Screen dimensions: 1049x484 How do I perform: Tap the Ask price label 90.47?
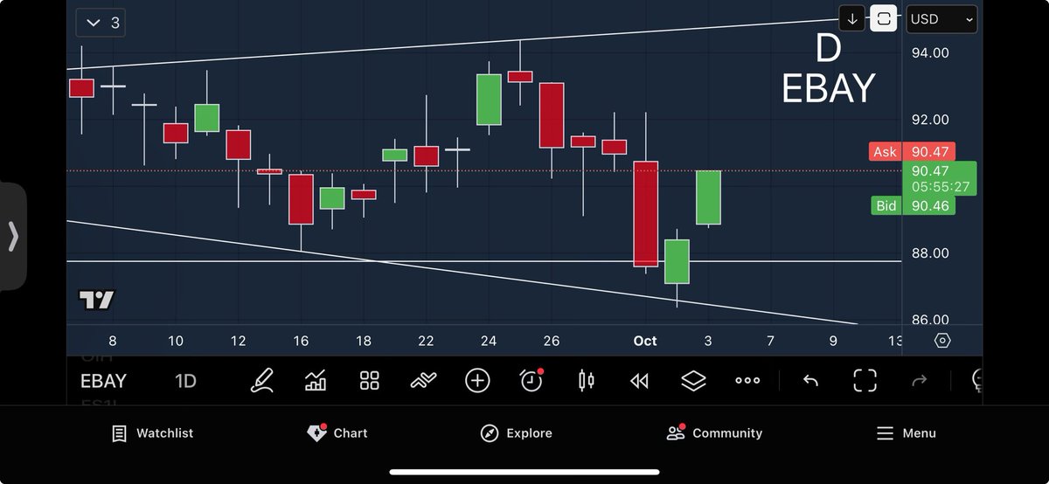click(913, 151)
